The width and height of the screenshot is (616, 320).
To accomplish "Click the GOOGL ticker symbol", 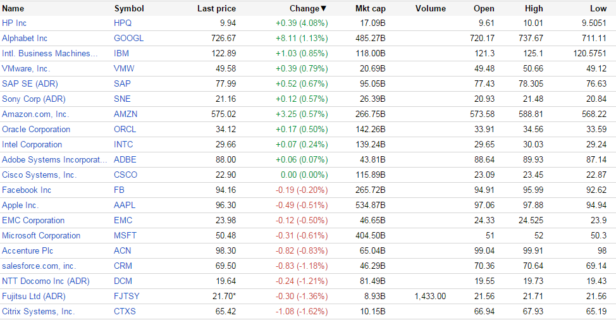I will 129,39.
